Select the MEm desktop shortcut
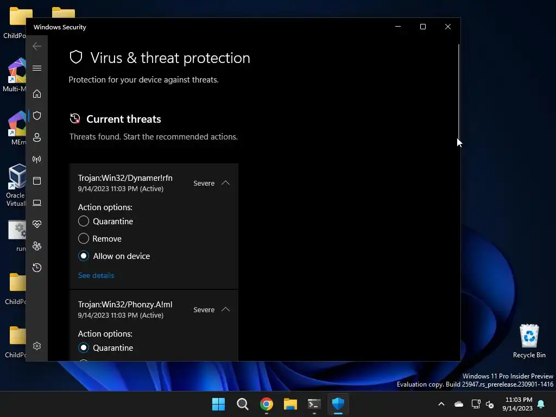The width and height of the screenshot is (556, 417). point(17,128)
